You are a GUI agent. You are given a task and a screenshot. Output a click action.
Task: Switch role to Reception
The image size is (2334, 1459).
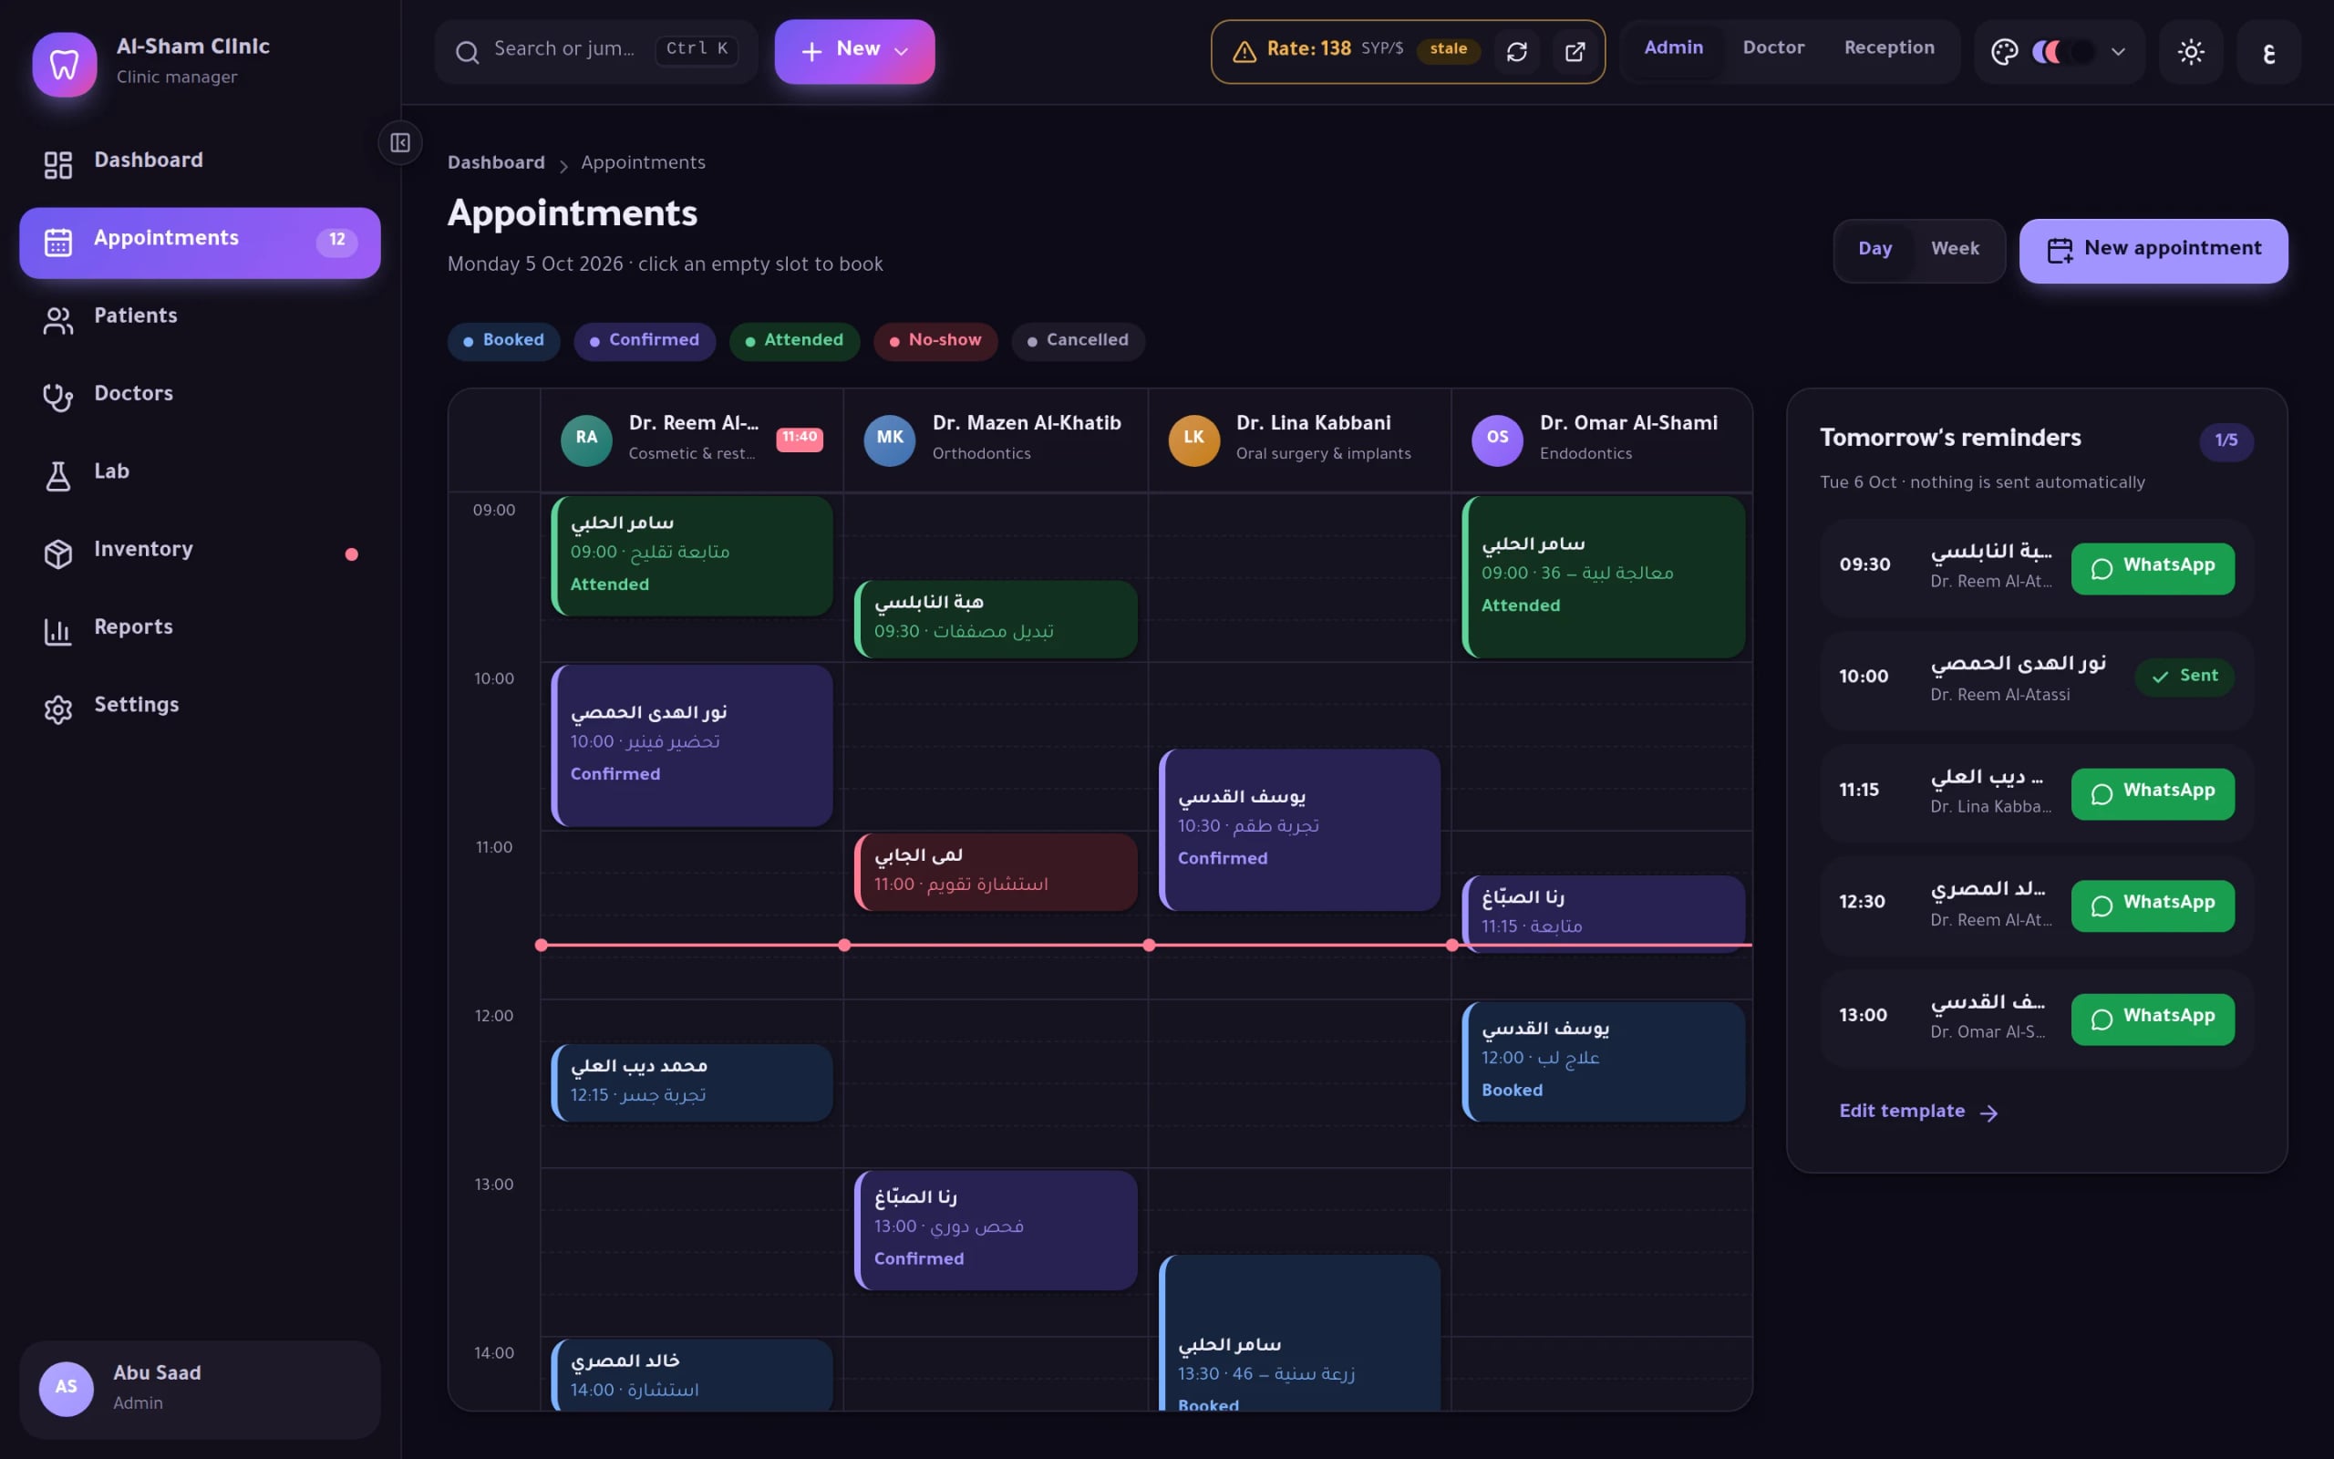[x=1888, y=49]
